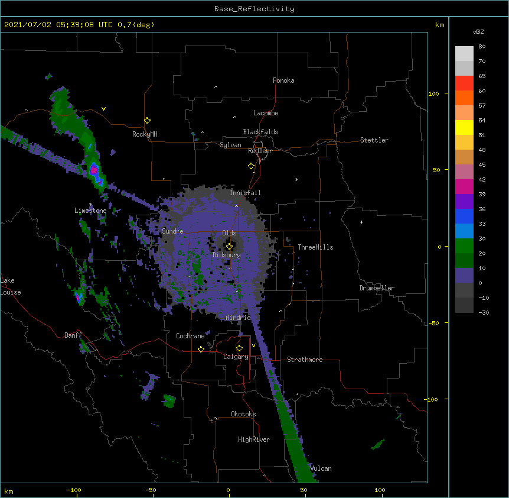
Task: Select the Olds label
Action: (x=229, y=233)
